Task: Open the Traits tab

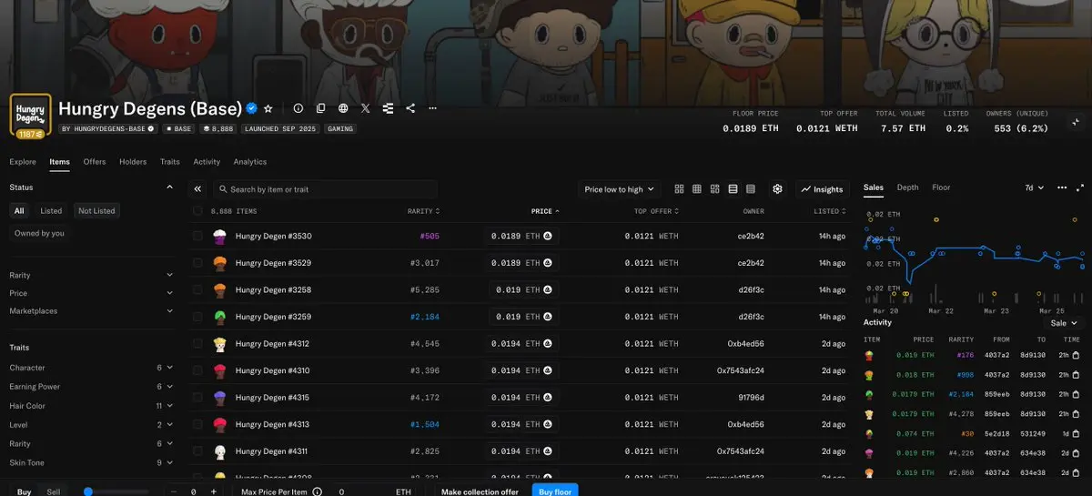Action: tap(170, 162)
